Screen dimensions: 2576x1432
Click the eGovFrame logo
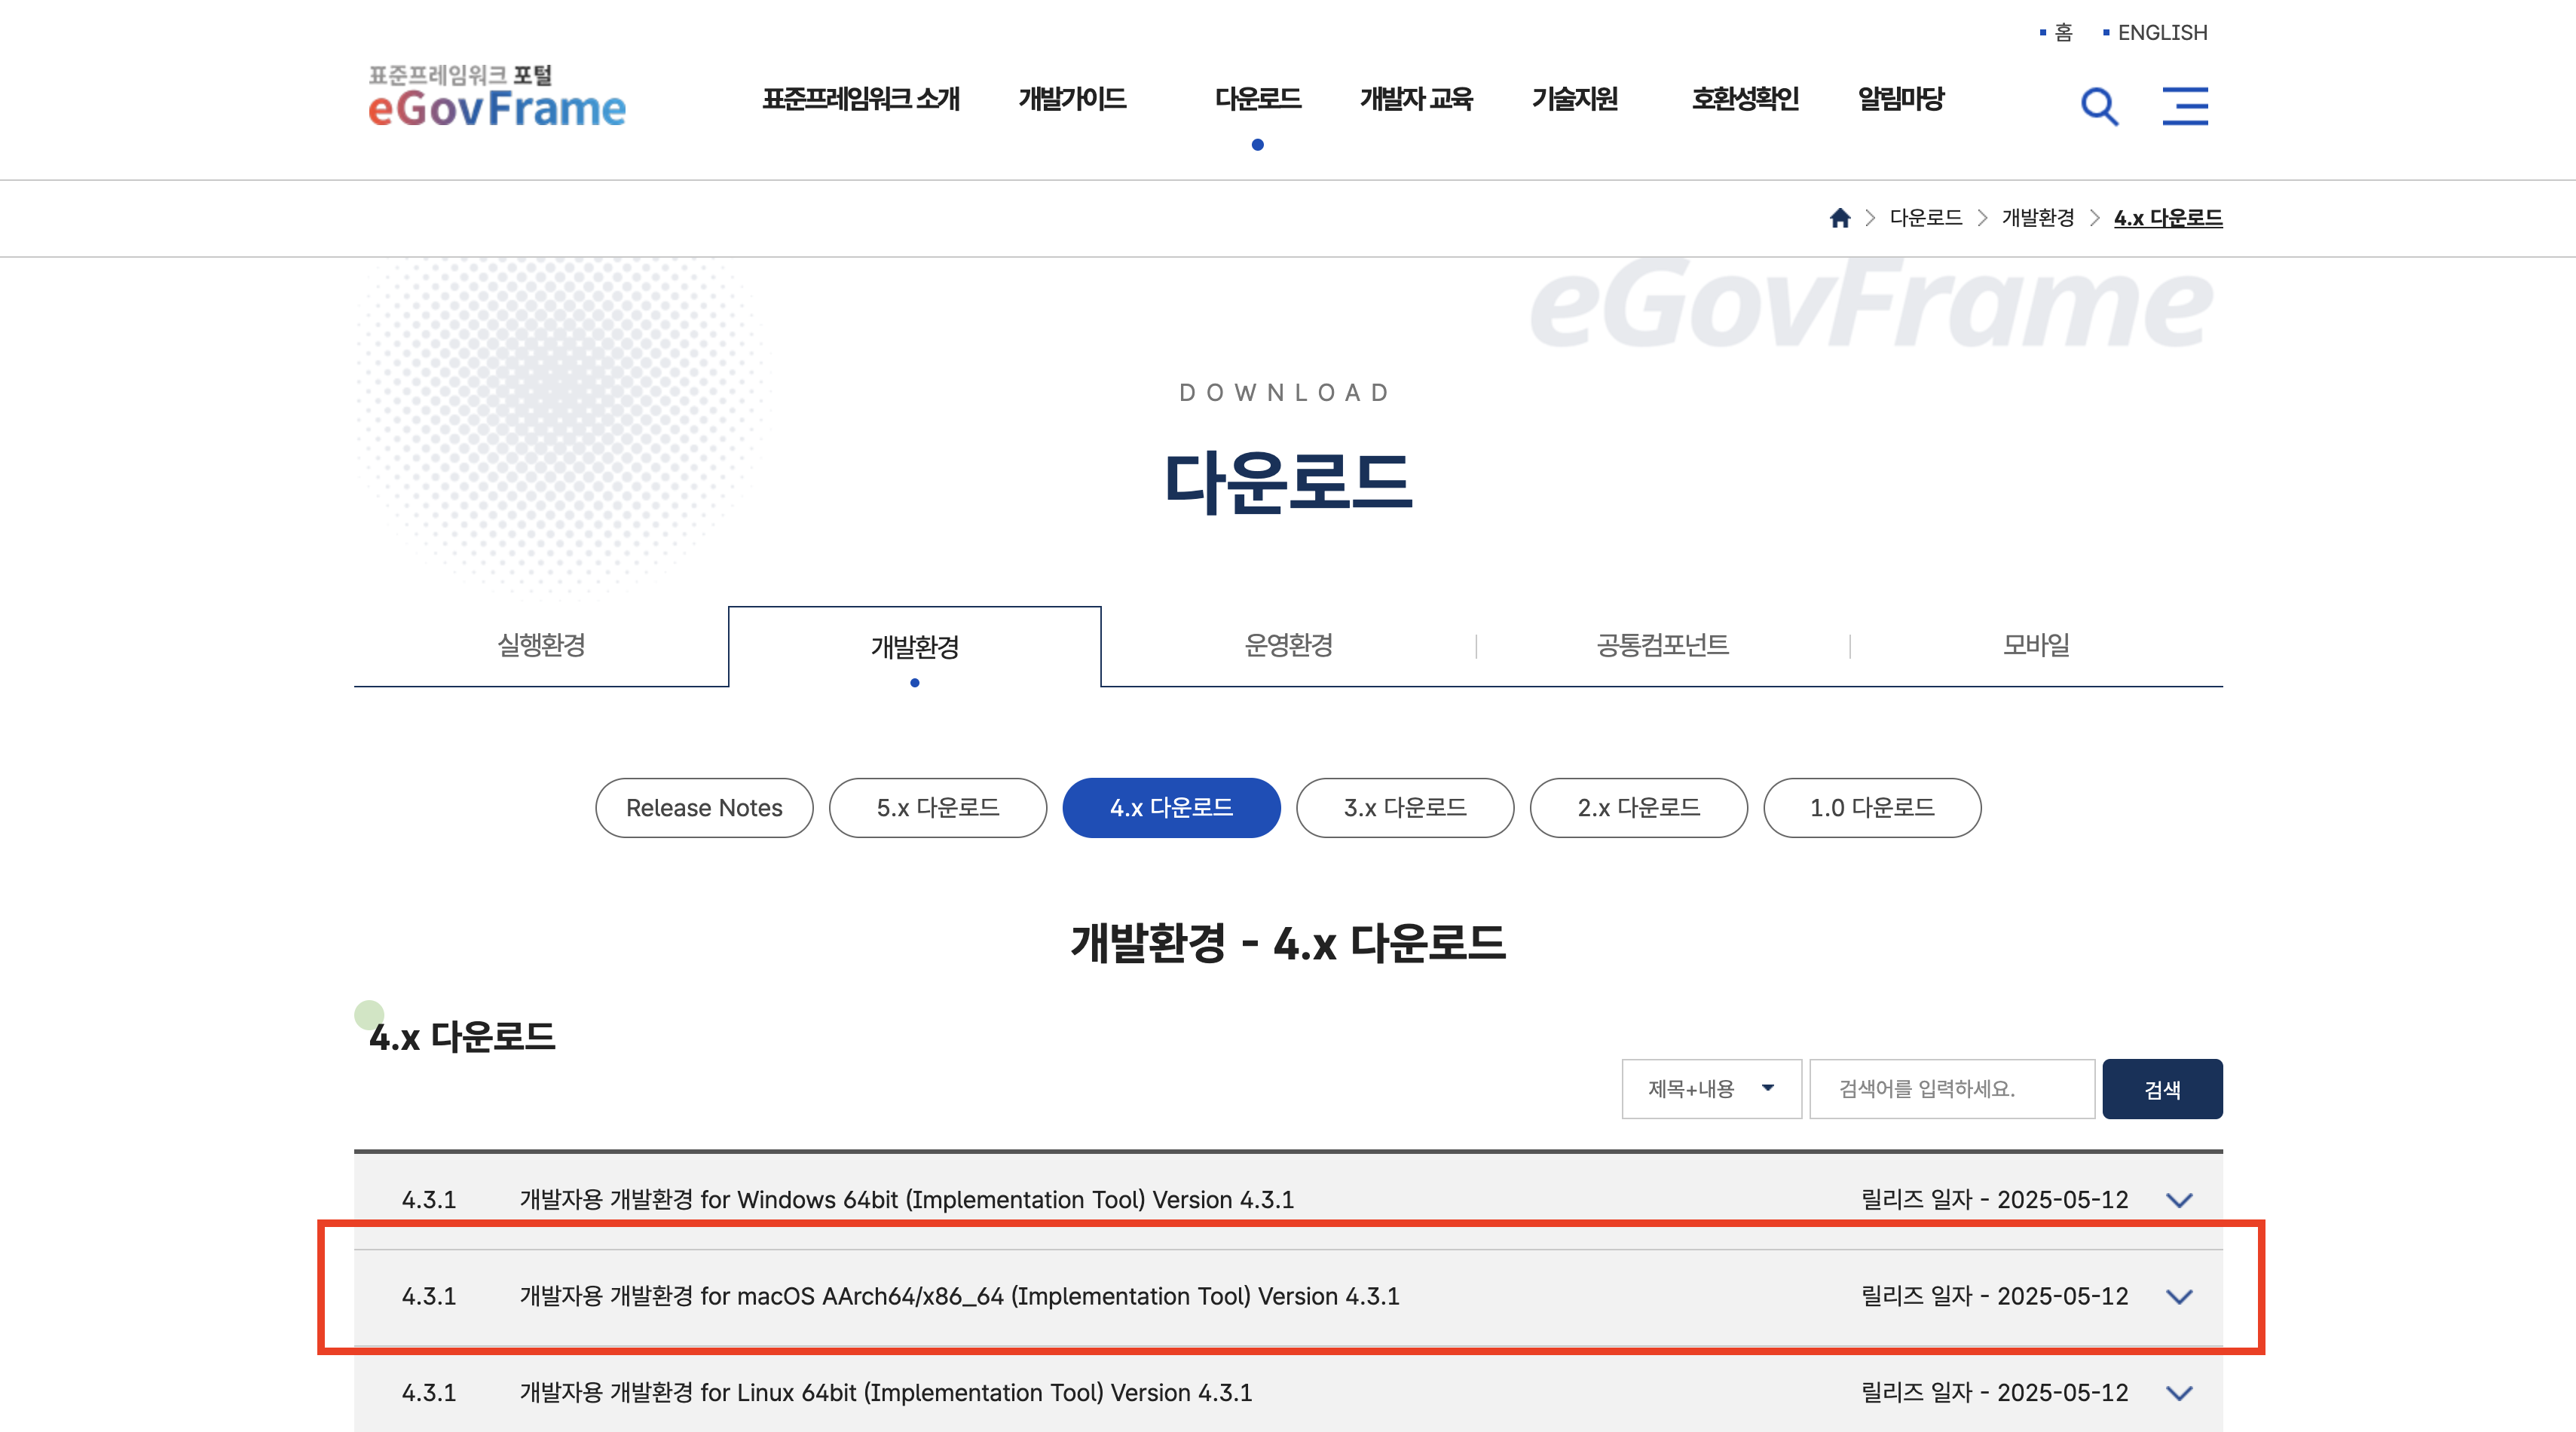(x=497, y=98)
